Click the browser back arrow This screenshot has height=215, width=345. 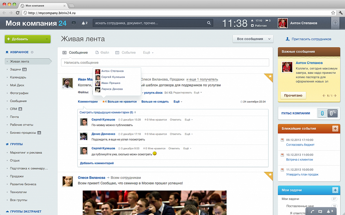(4, 13)
